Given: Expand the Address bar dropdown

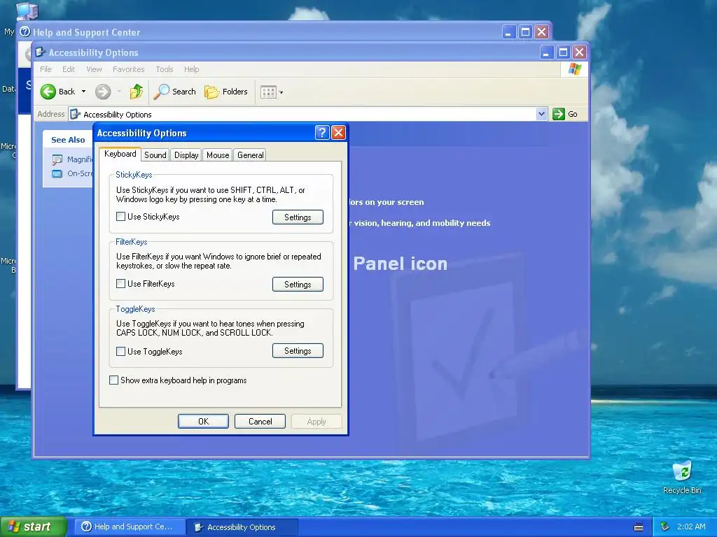Looking at the screenshot, I should tap(541, 114).
